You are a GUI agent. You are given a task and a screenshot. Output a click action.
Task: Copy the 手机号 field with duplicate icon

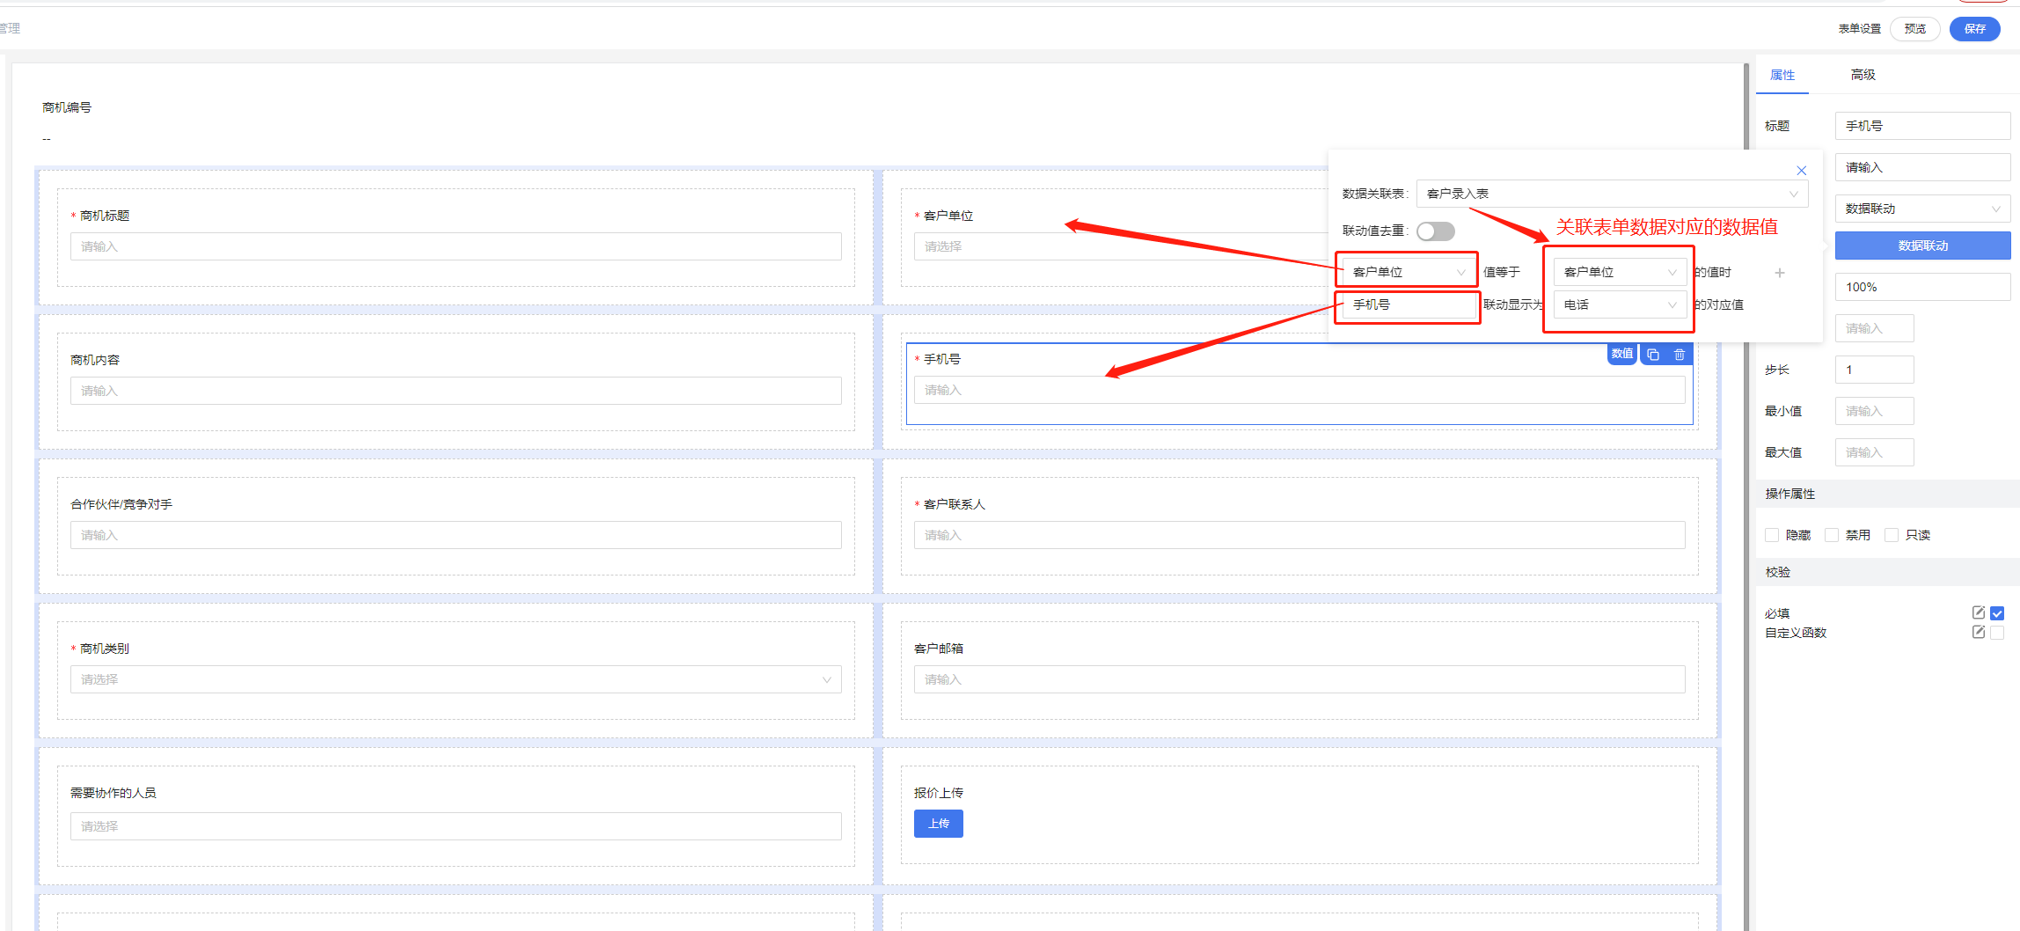[x=1653, y=355]
